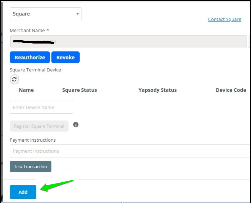Click the dropdown arrow on the Square selector
Image resolution: width=251 pixels, height=203 pixels.
click(x=77, y=13)
